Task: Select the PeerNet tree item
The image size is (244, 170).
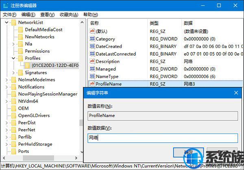Action: tap(26, 130)
